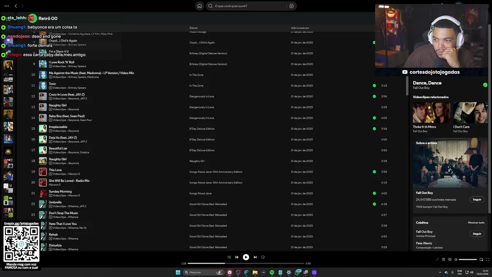Open I Don't Care video thumbnail
The height and width of the screenshot is (277, 492).
pos(470,112)
